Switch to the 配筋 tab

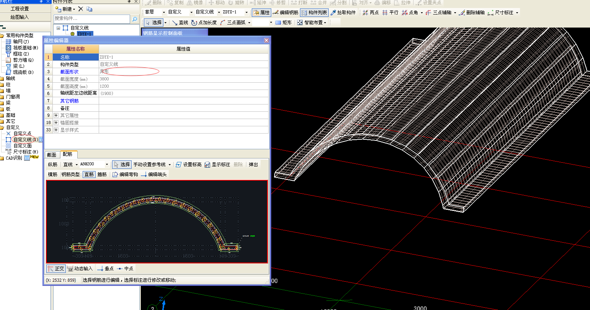click(68, 154)
